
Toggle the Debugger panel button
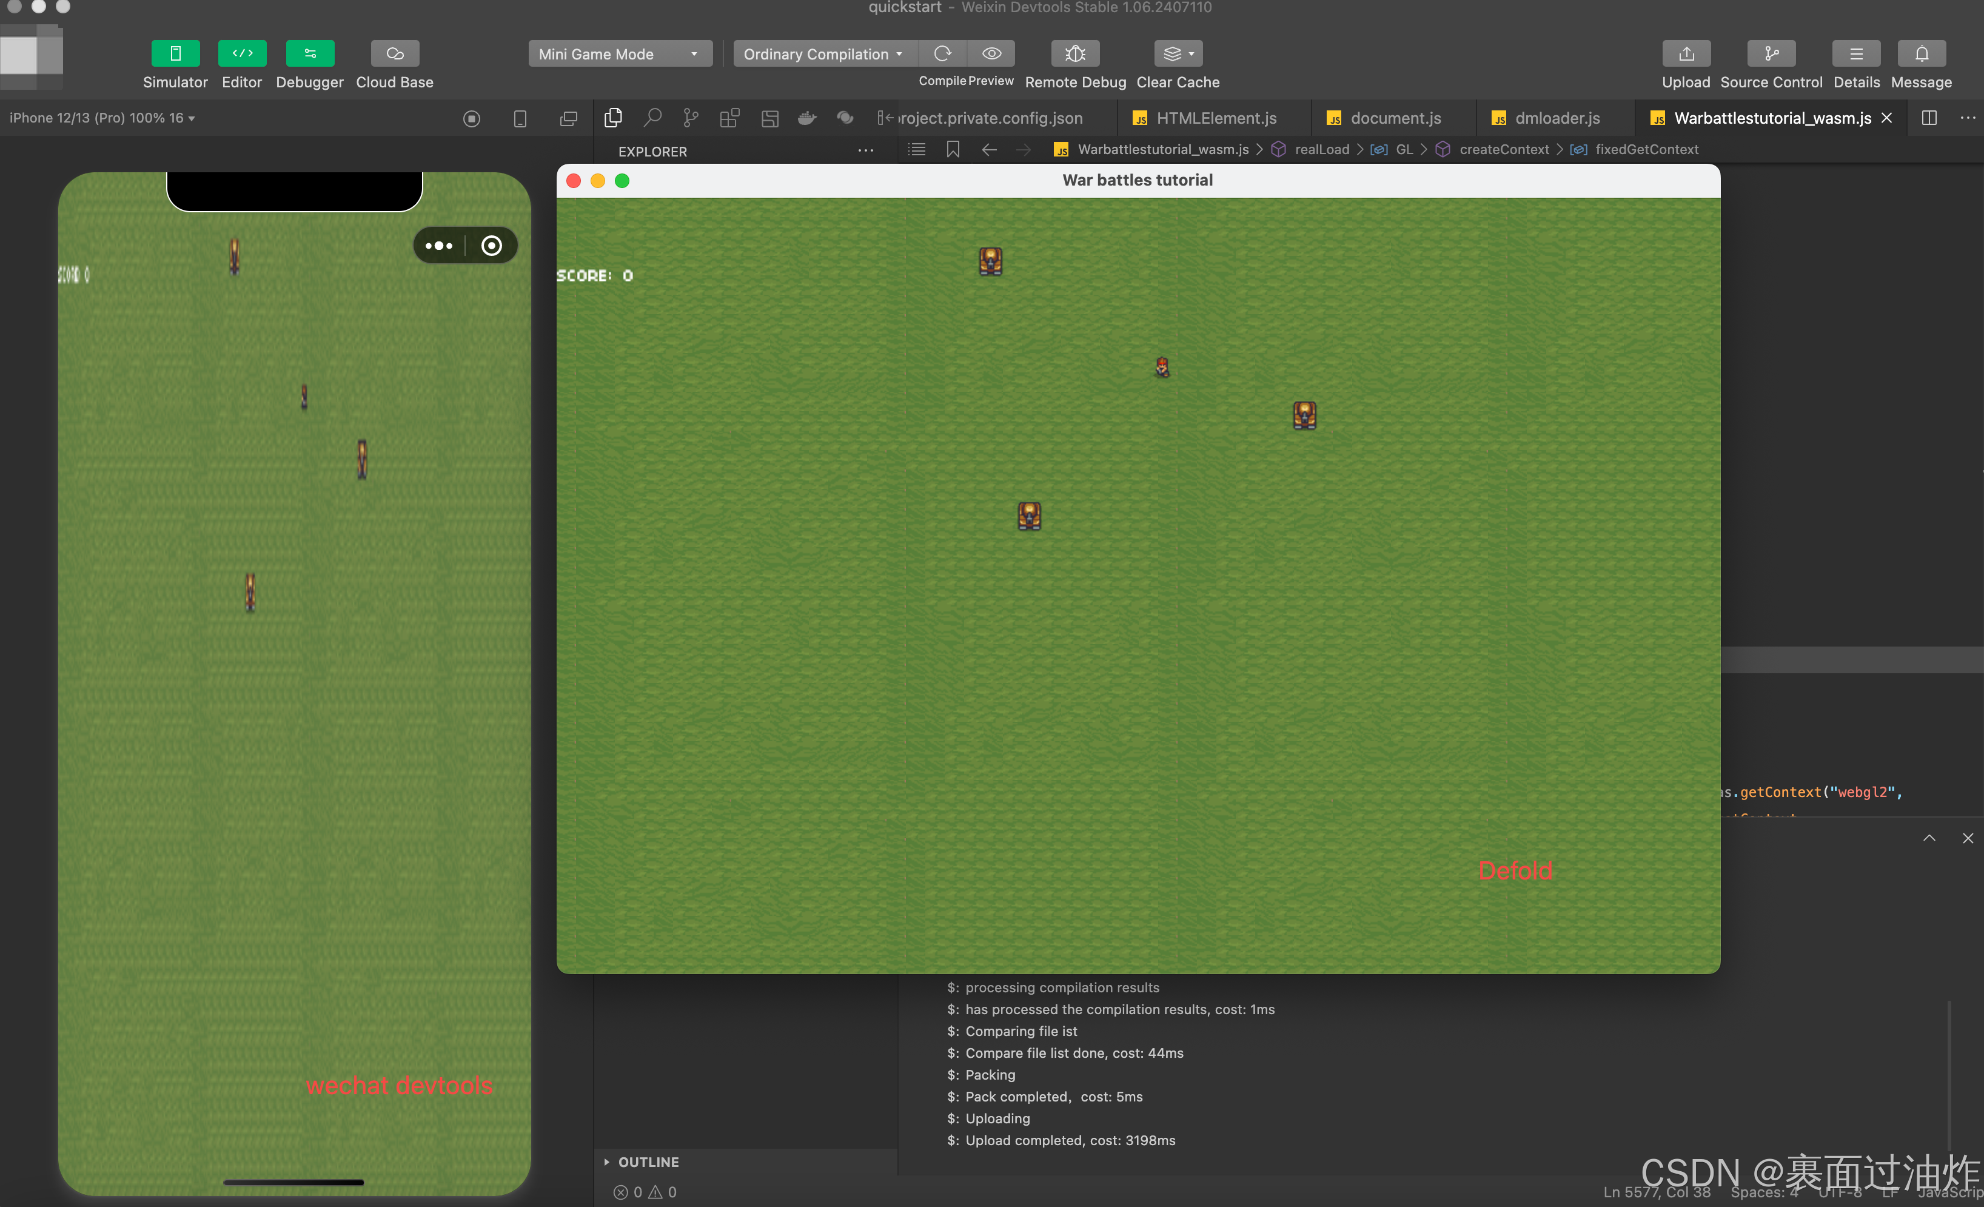[x=309, y=54]
